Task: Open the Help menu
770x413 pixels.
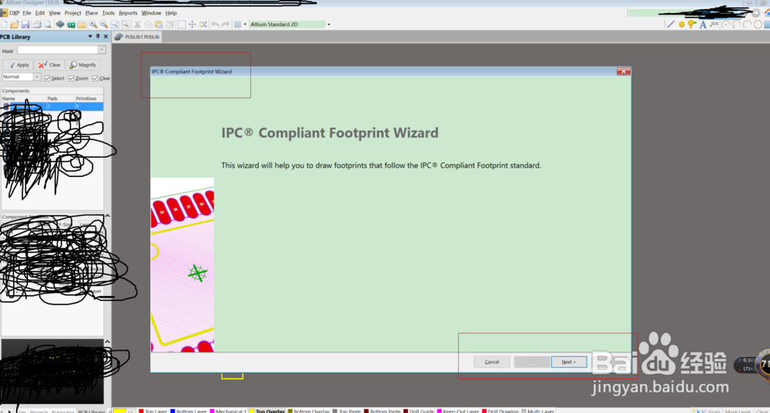Action: point(171,13)
